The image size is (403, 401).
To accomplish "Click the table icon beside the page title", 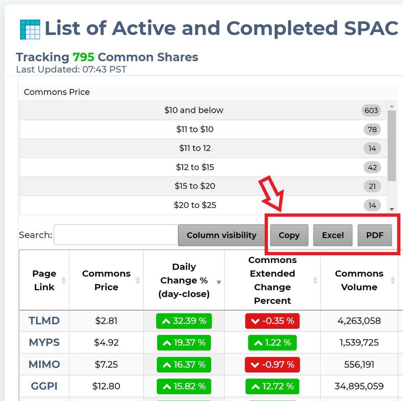I will [30, 29].
